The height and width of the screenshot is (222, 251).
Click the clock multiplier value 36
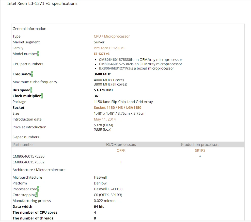click(96, 96)
